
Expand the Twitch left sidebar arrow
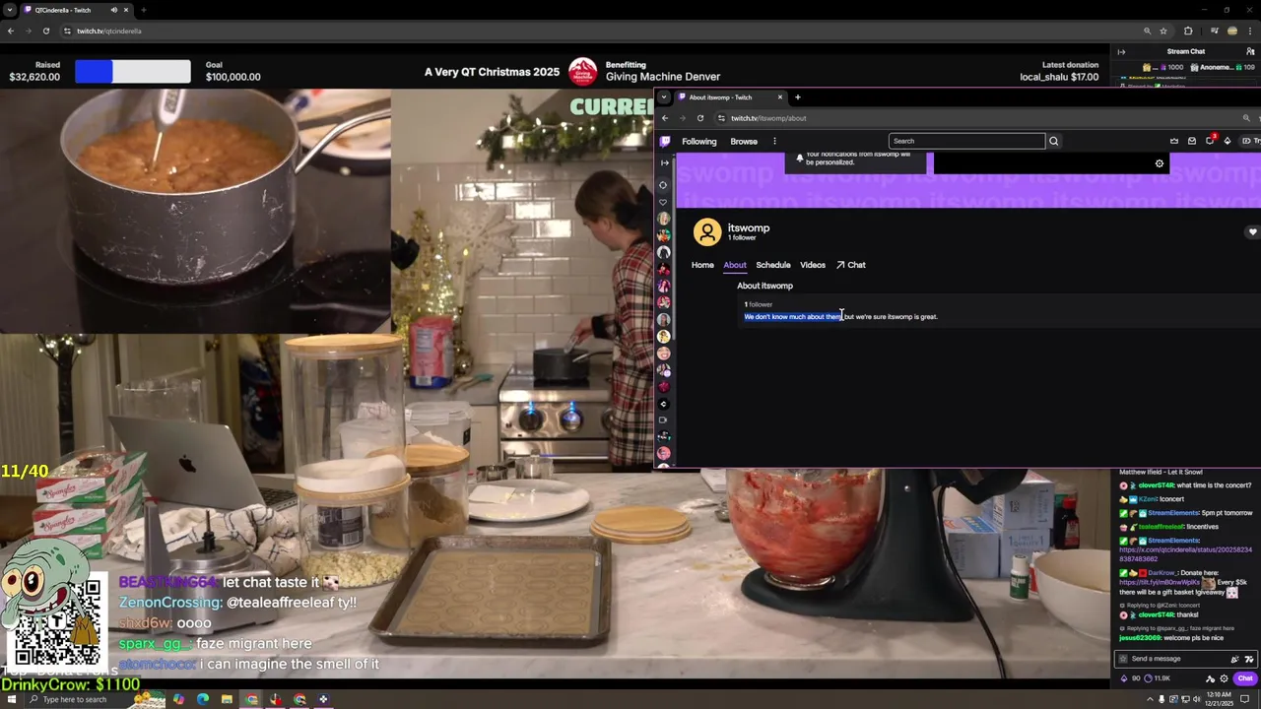pos(664,162)
